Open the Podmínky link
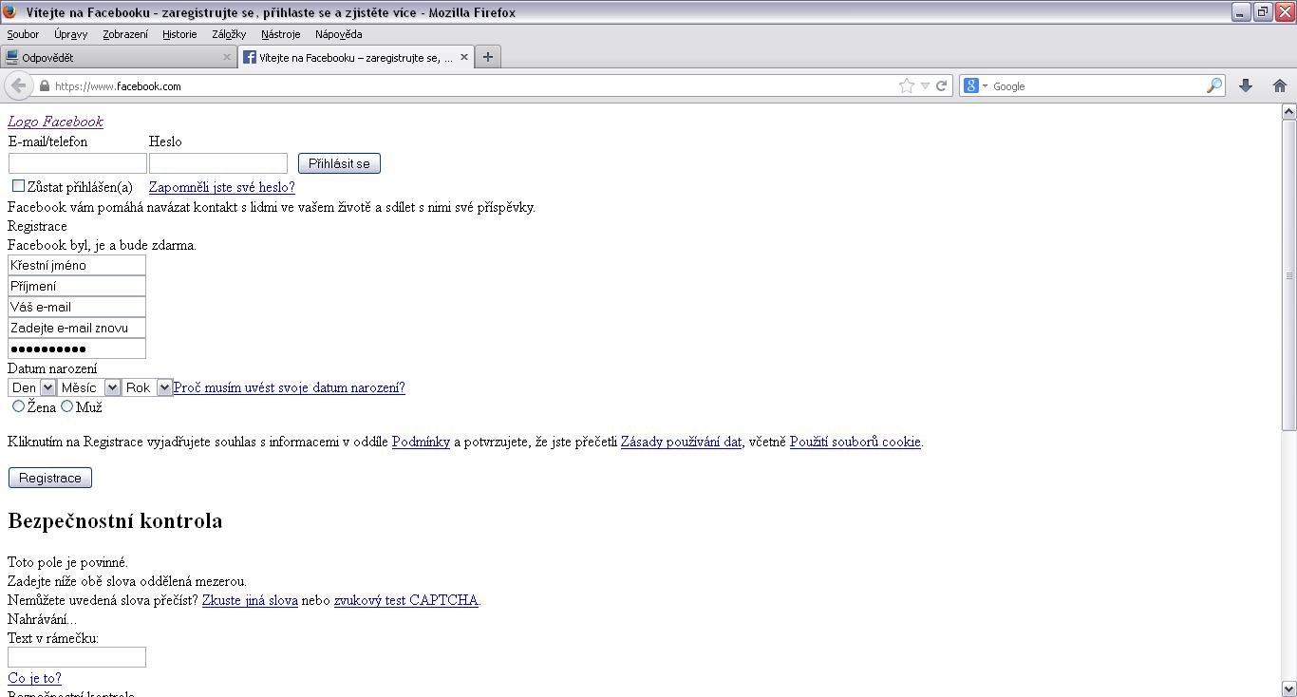The image size is (1297, 697). (421, 442)
